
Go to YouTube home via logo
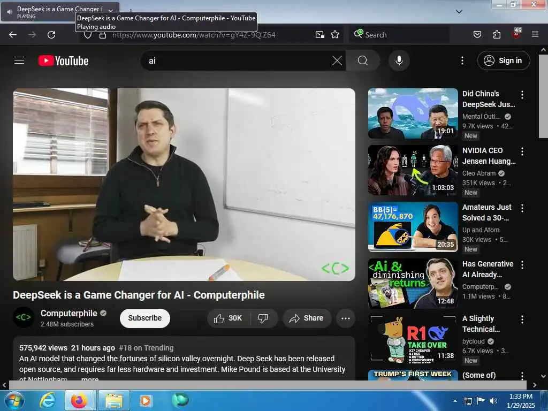coord(63,61)
